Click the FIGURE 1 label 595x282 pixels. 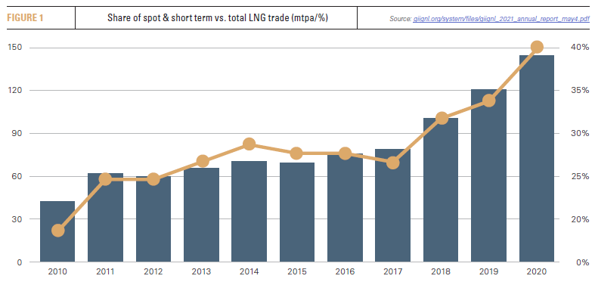pyautogui.click(x=24, y=18)
